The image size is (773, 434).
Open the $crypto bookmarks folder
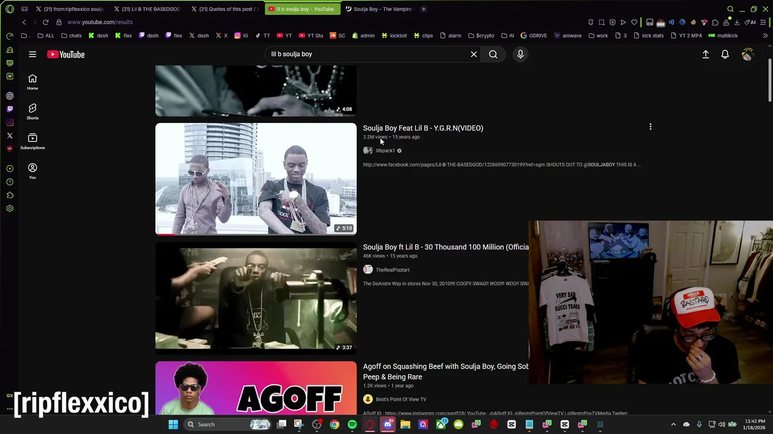click(x=481, y=36)
